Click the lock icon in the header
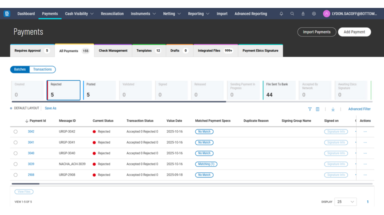This screenshot has width=384, height=215. coord(303,14)
